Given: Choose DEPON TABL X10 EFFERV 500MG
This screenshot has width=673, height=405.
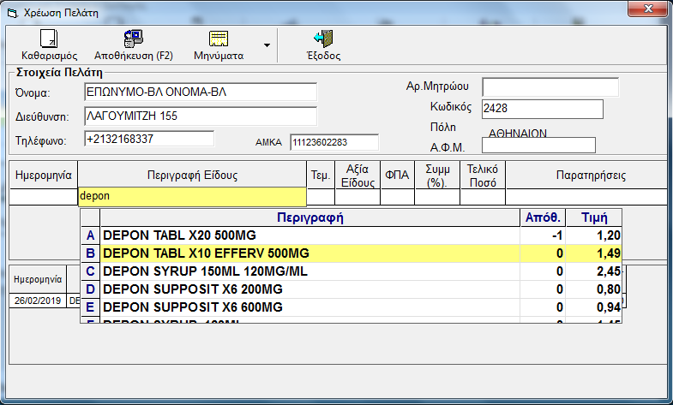Looking at the screenshot, I should [352, 253].
